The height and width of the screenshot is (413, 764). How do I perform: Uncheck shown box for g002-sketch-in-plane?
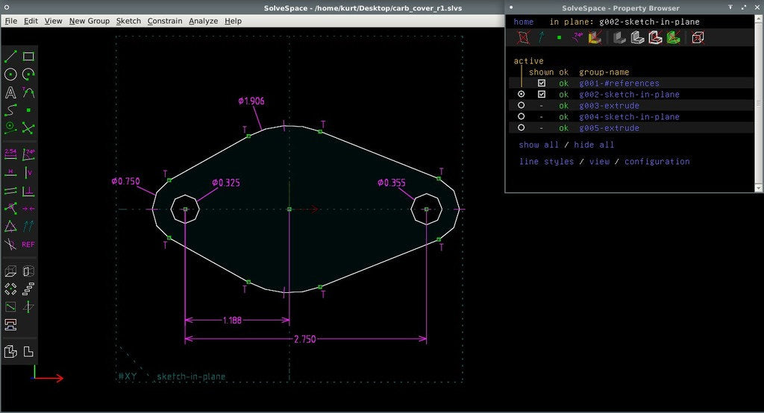click(x=542, y=94)
